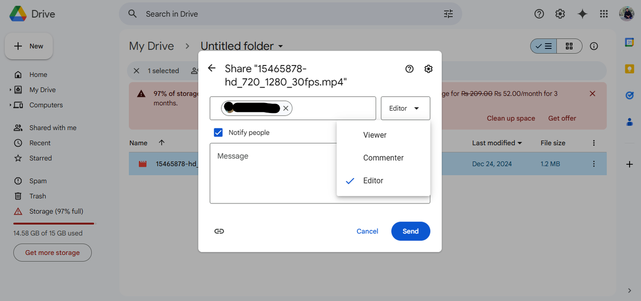Click Clean up space link
Screen dimensions: 641x301
point(511,118)
